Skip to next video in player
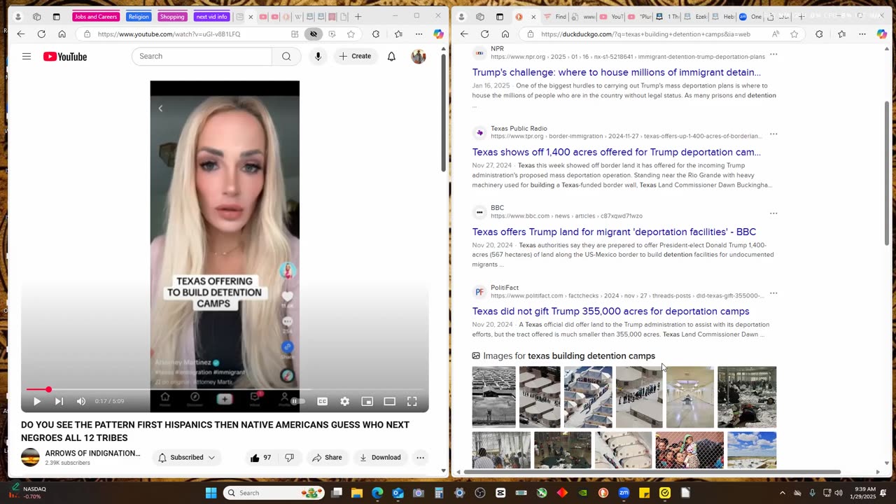 [59, 401]
